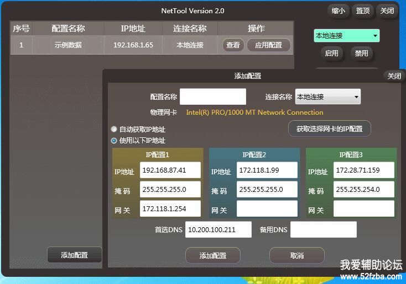Select the 使用以下IP地址 radio option
This screenshot has width=406, height=284.
point(114,141)
